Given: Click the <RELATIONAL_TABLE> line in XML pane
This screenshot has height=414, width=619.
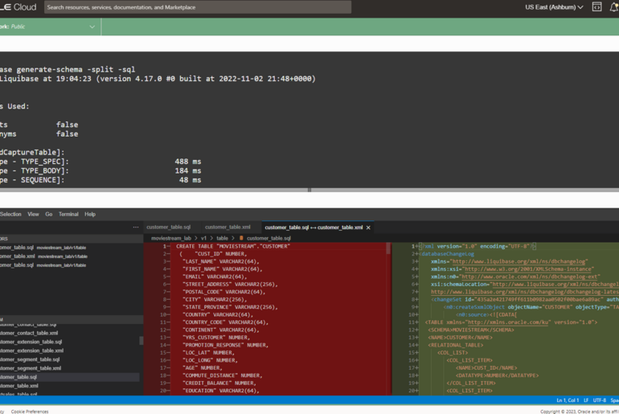Looking at the screenshot, I should 456,346.
